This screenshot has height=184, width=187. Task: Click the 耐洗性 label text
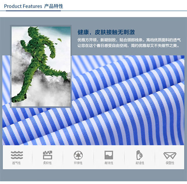point(109,163)
